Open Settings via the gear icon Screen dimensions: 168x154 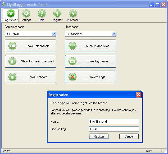coord(26,14)
